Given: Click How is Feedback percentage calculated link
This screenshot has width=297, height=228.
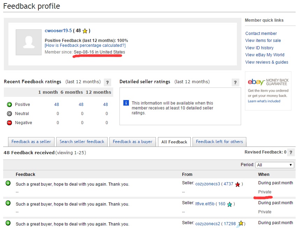Looking at the screenshot, I should [85, 45].
